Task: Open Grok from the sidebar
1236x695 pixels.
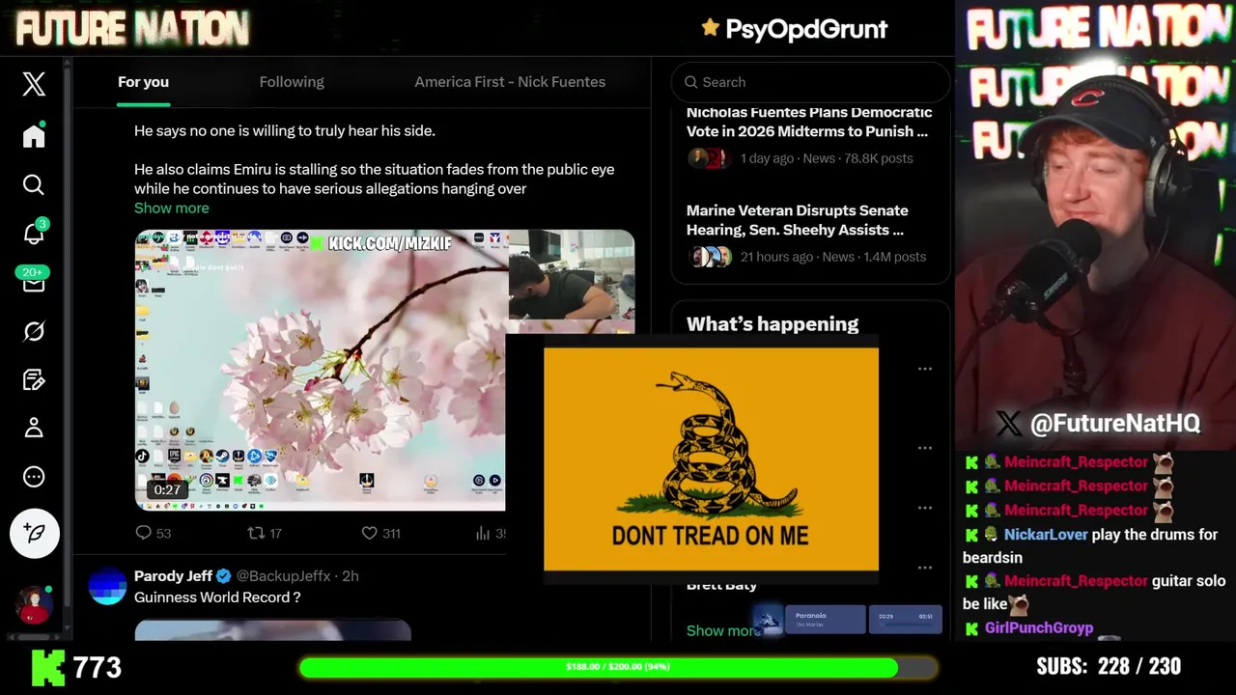Action: click(34, 331)
